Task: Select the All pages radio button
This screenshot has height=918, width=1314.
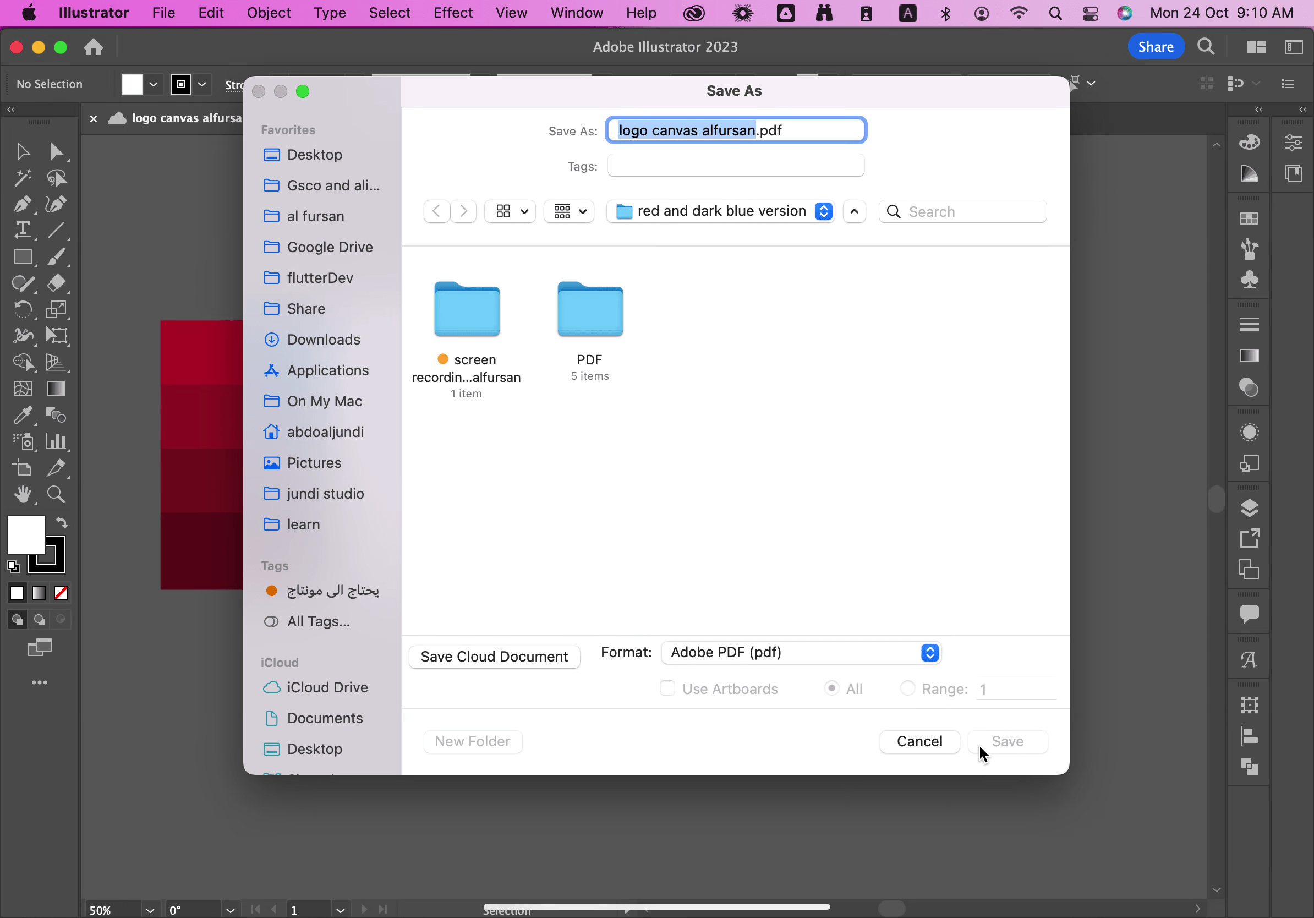Action: coord(831,688)
